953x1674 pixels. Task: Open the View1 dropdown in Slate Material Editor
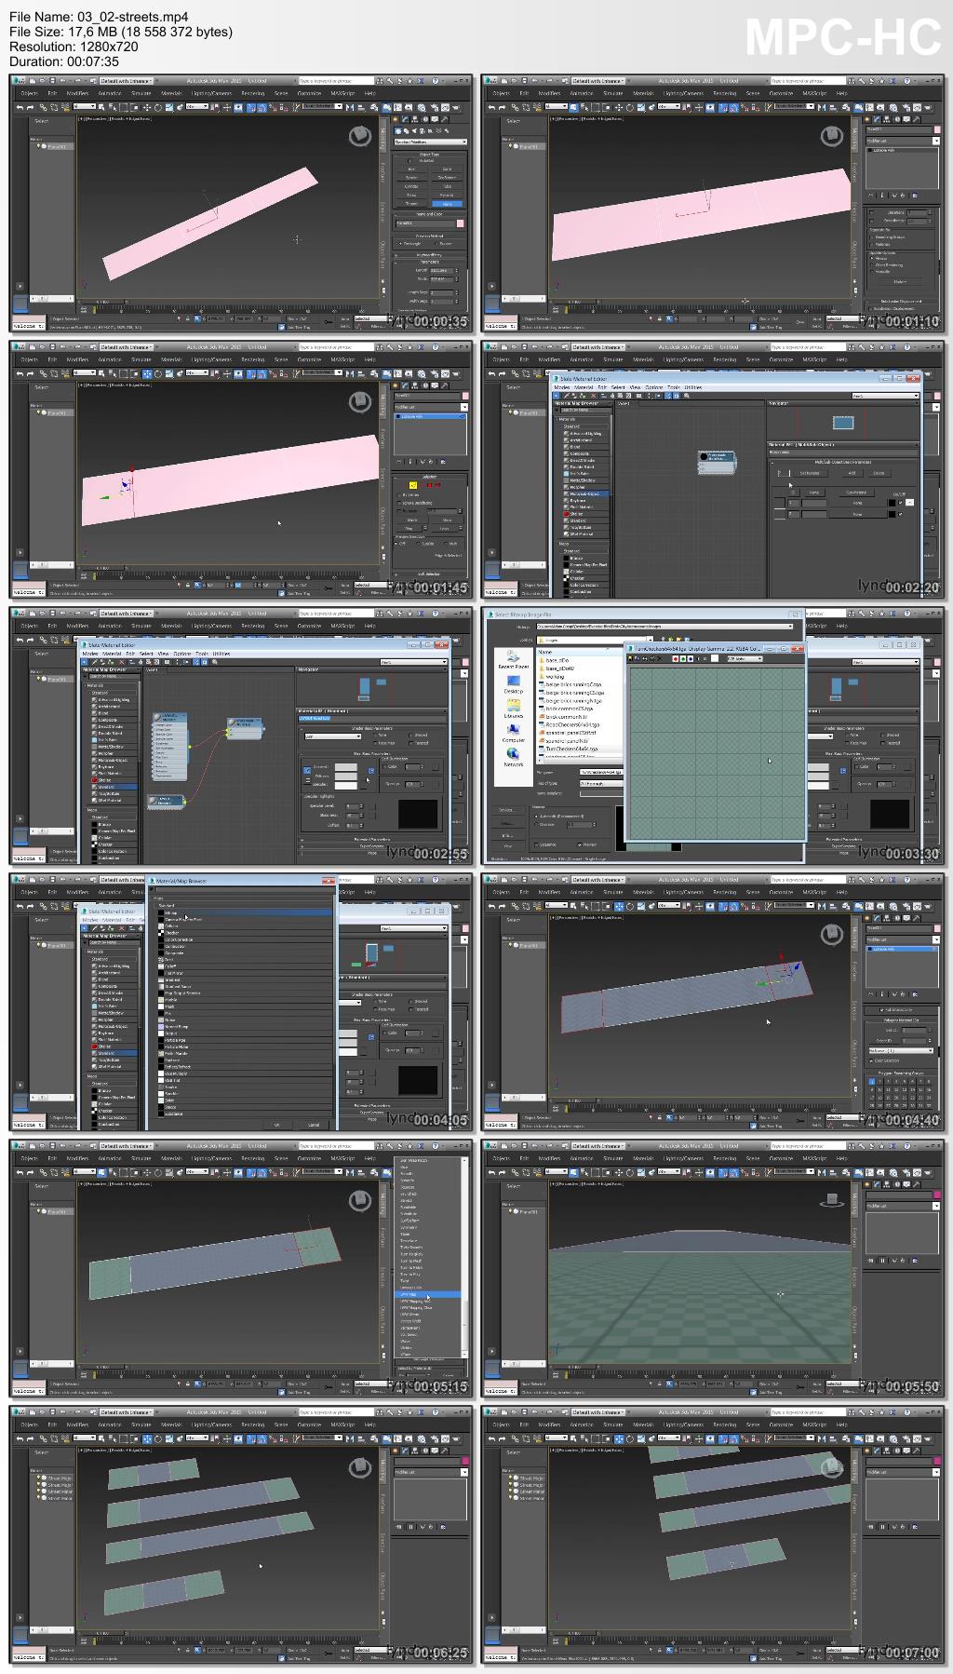pyautogui.click(x=885, y=396)
